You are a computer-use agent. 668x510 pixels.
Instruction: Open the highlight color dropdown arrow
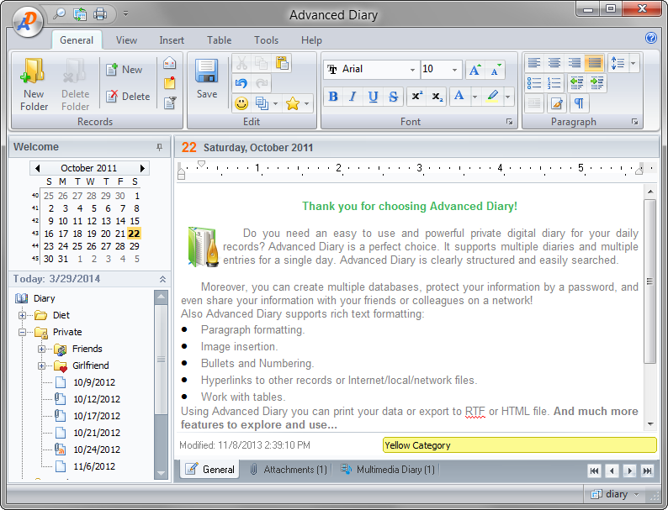pyautogui.click(x=508, y=97)
